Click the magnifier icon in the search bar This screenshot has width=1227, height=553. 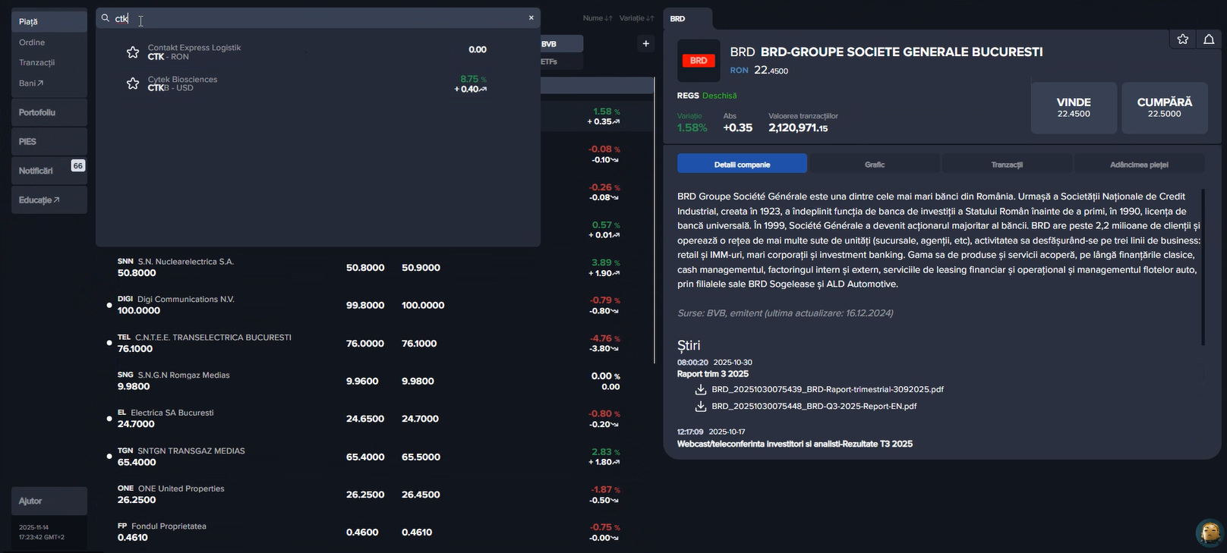[x=106, y=18]
